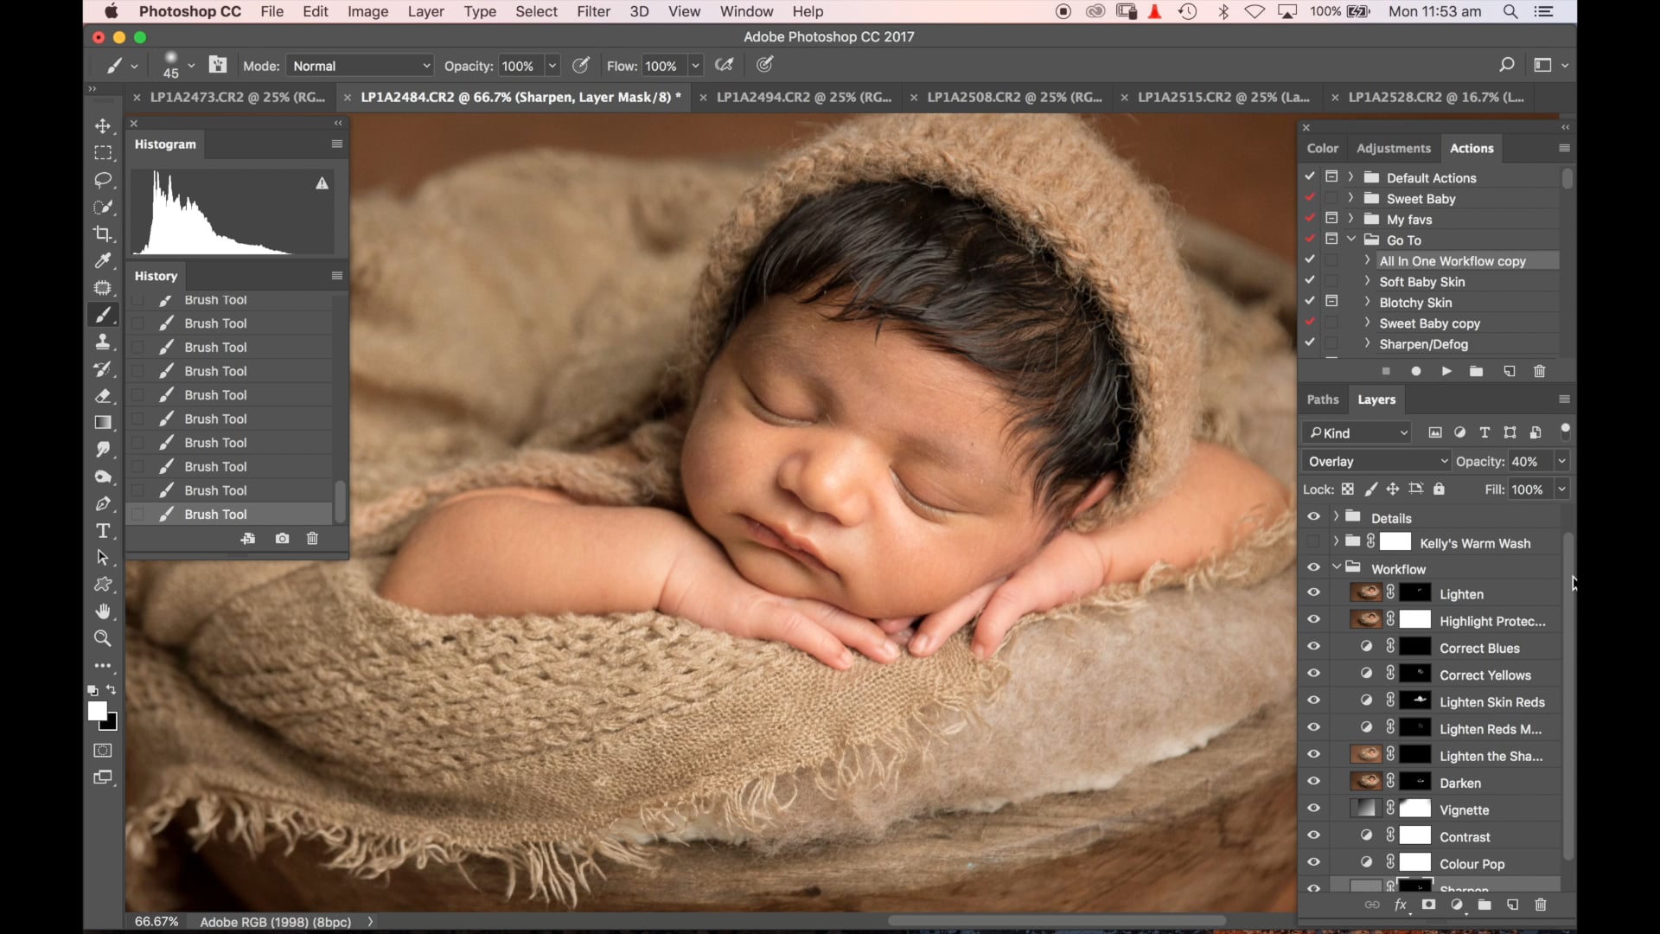Select the Lasso tool
This screenshot has height=934, width=1660.
[104, 180]
